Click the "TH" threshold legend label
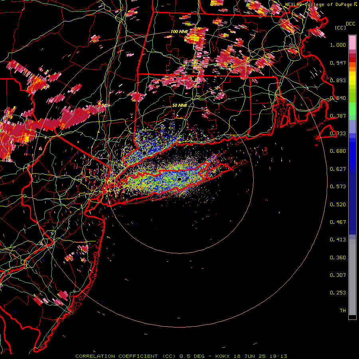Viewport: 359px width, 359px height. click(x=343, y=311)
